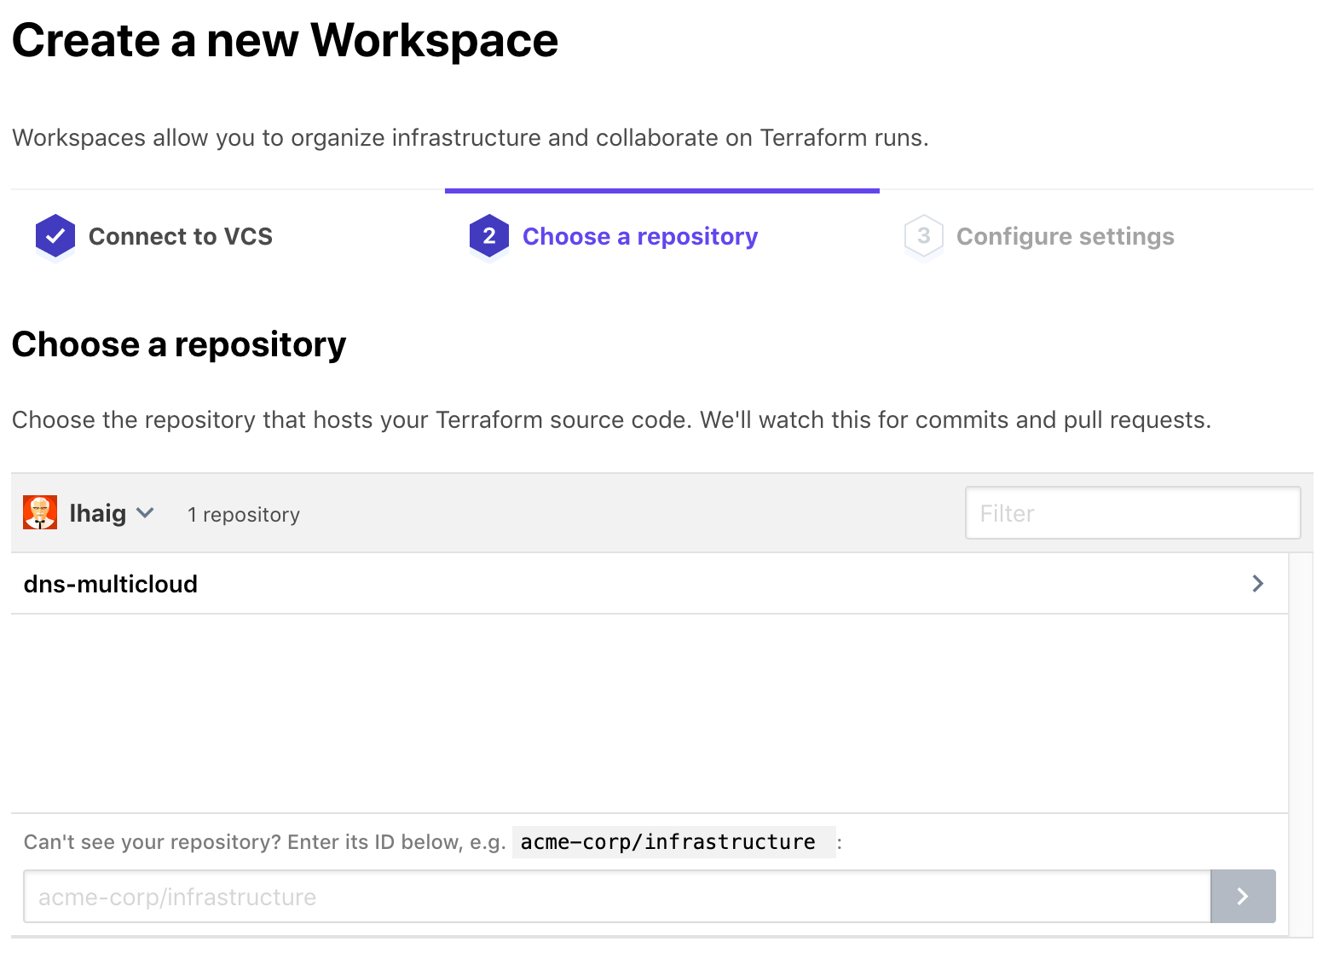Expand the chevron next to lhaig
Viewport: 1340px width, 970px height.
click(x=146, y=513)
